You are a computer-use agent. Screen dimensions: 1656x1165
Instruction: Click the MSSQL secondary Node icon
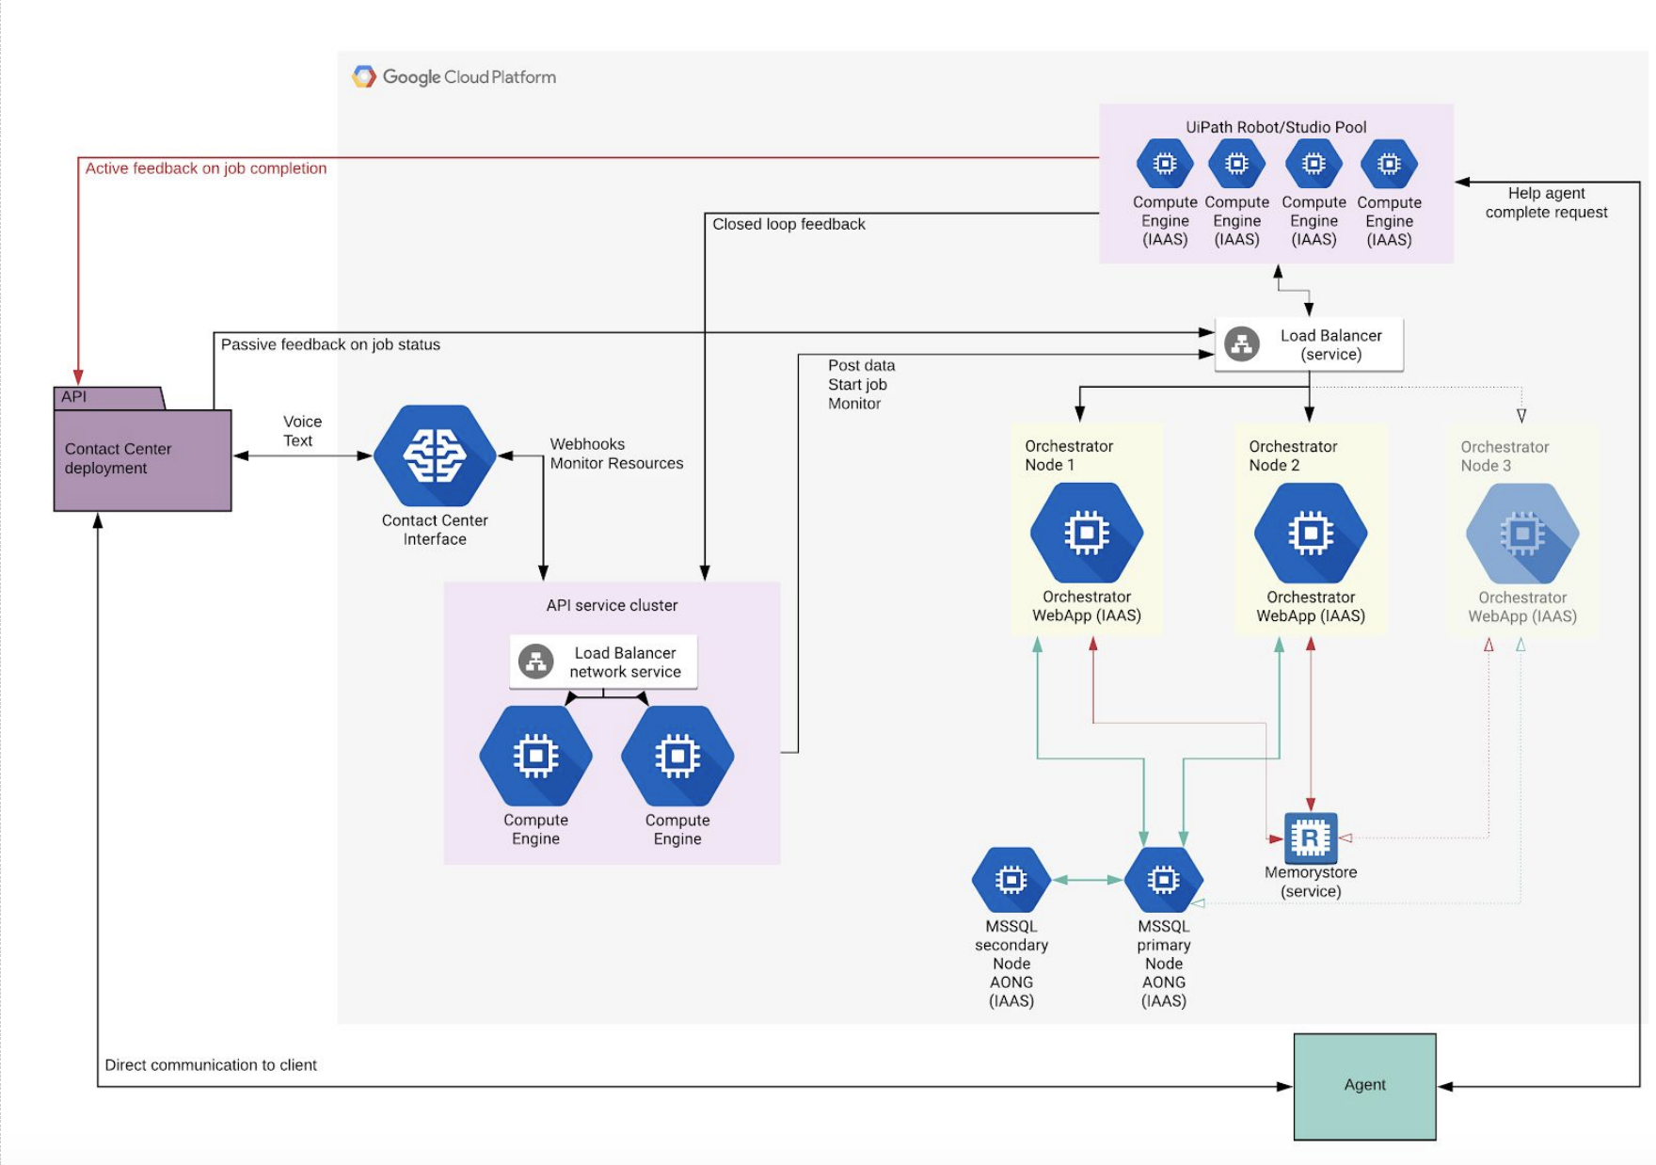(1011, 880)
